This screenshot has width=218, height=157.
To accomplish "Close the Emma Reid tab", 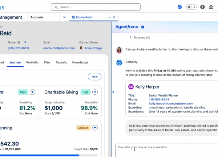I will coord(114,17).
